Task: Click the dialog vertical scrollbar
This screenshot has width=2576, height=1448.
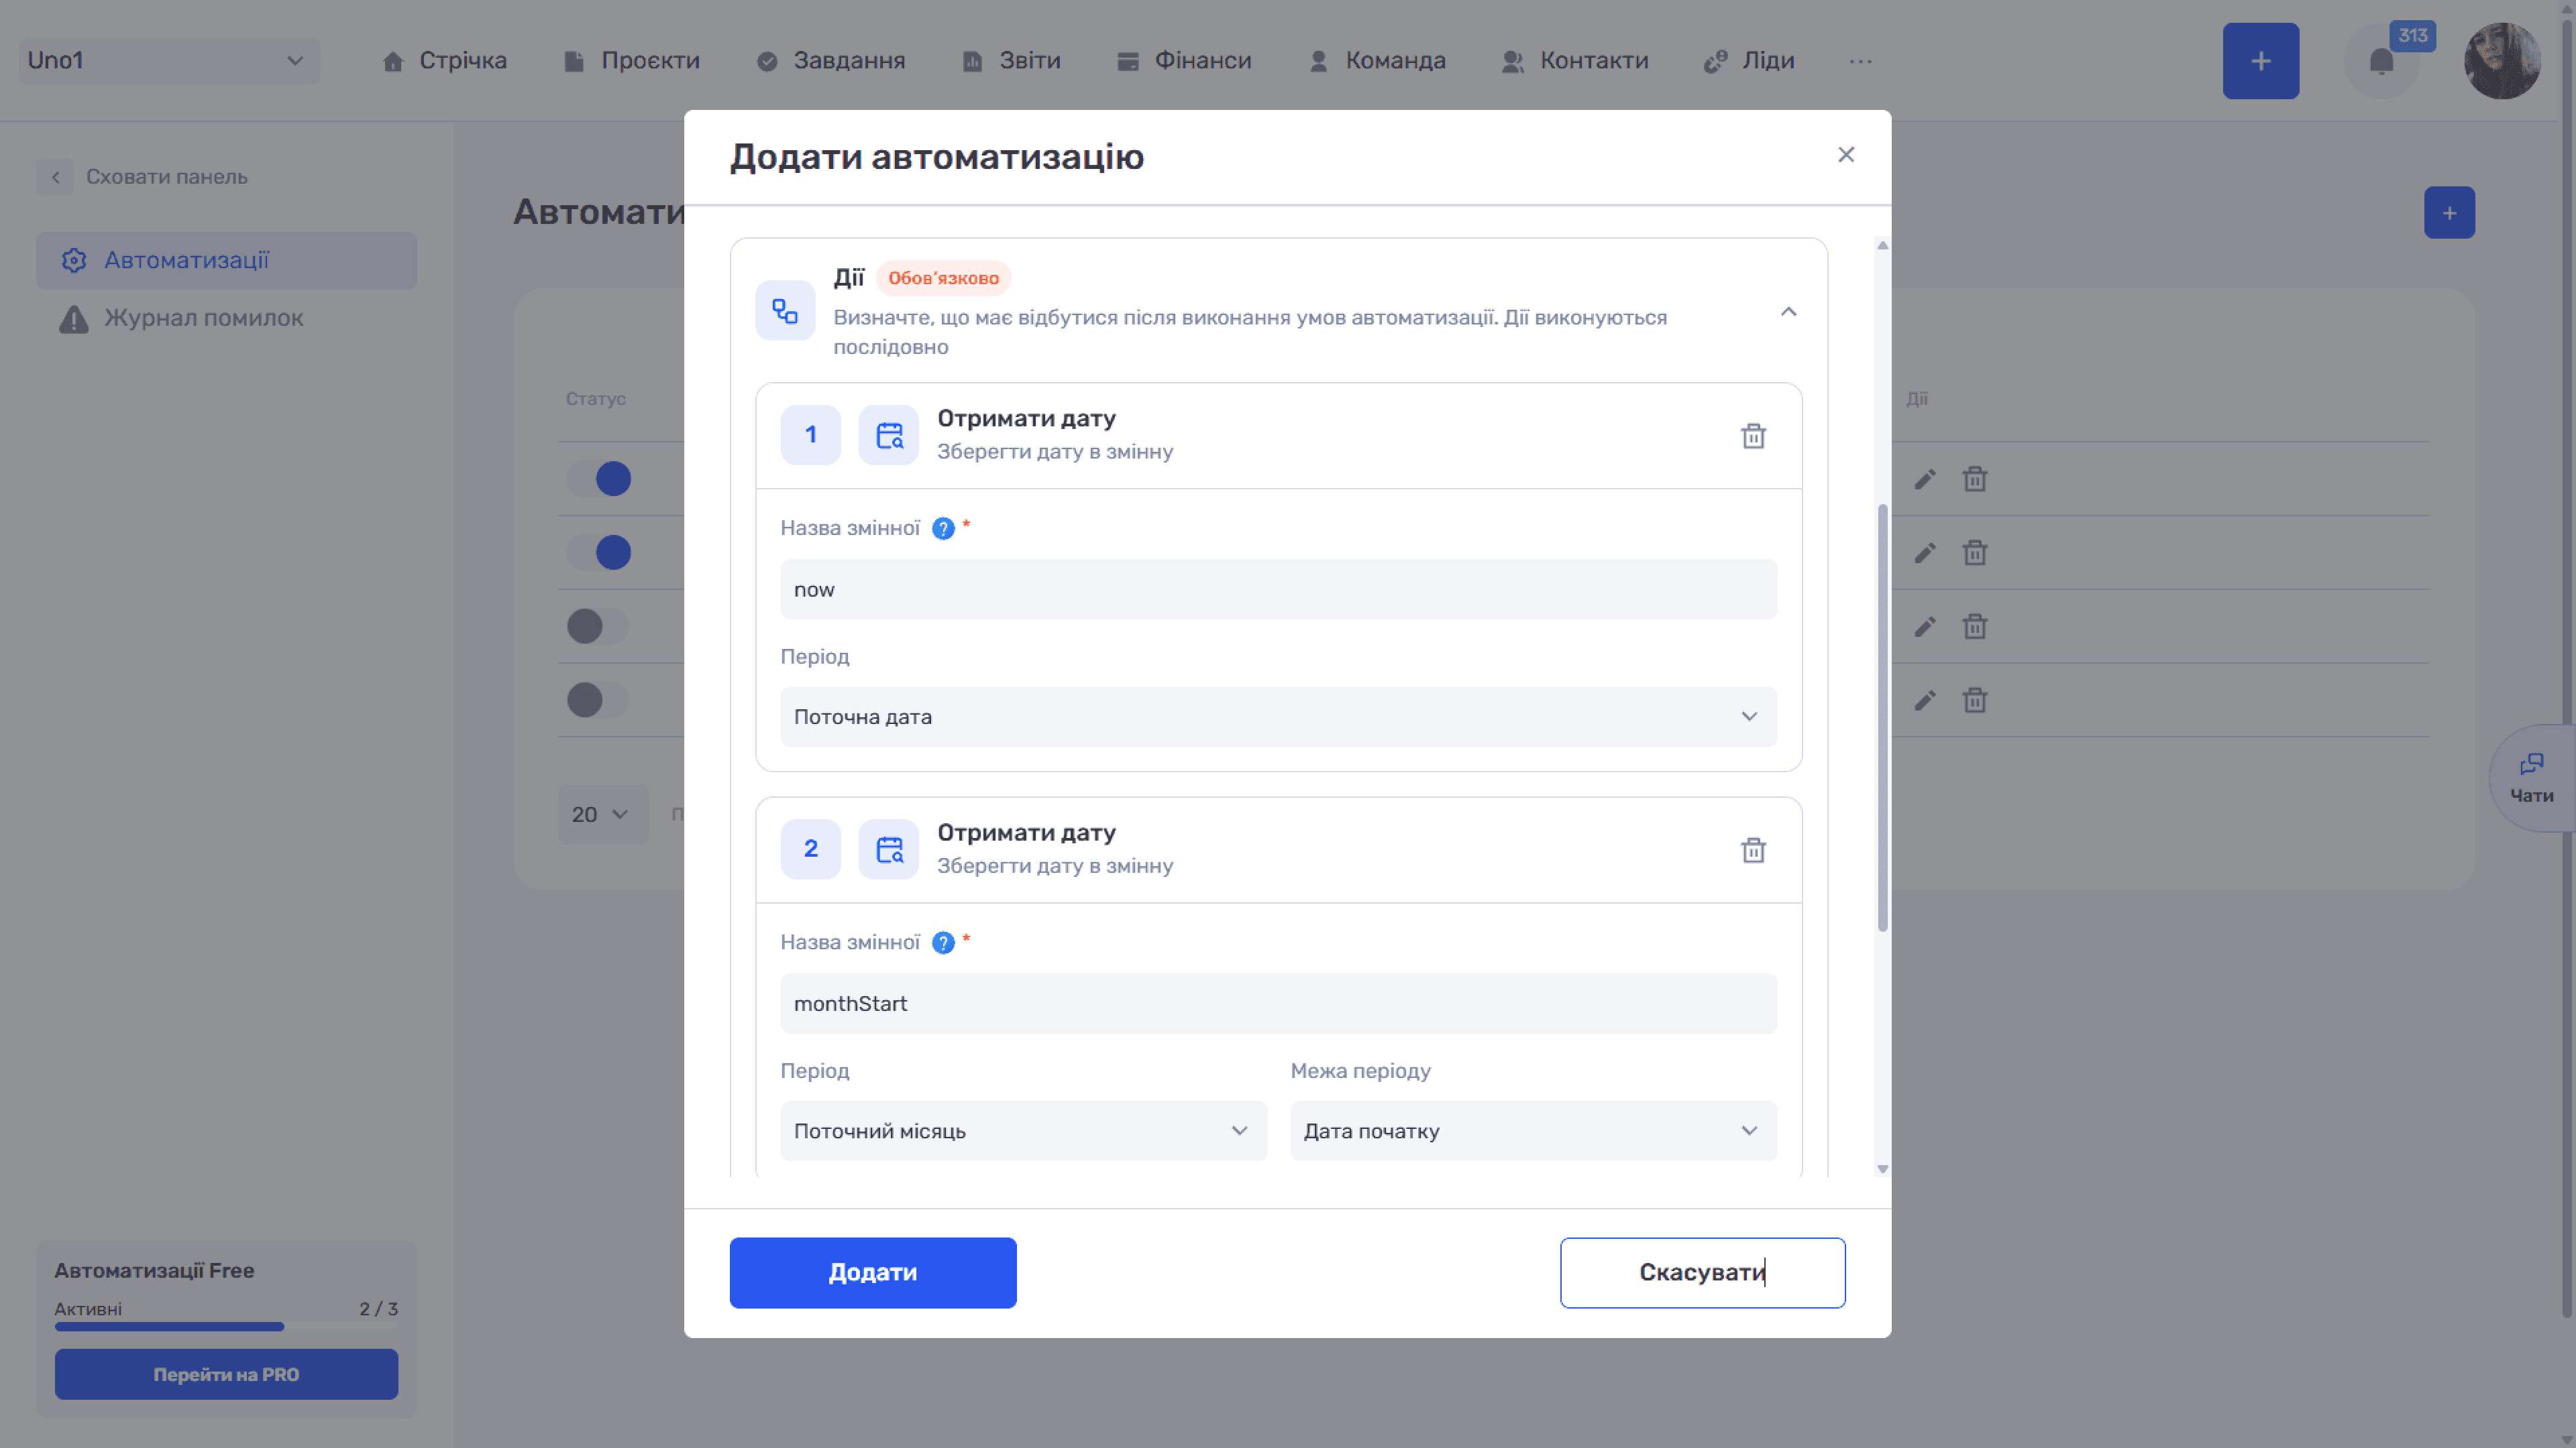Action: (1883, 717)
